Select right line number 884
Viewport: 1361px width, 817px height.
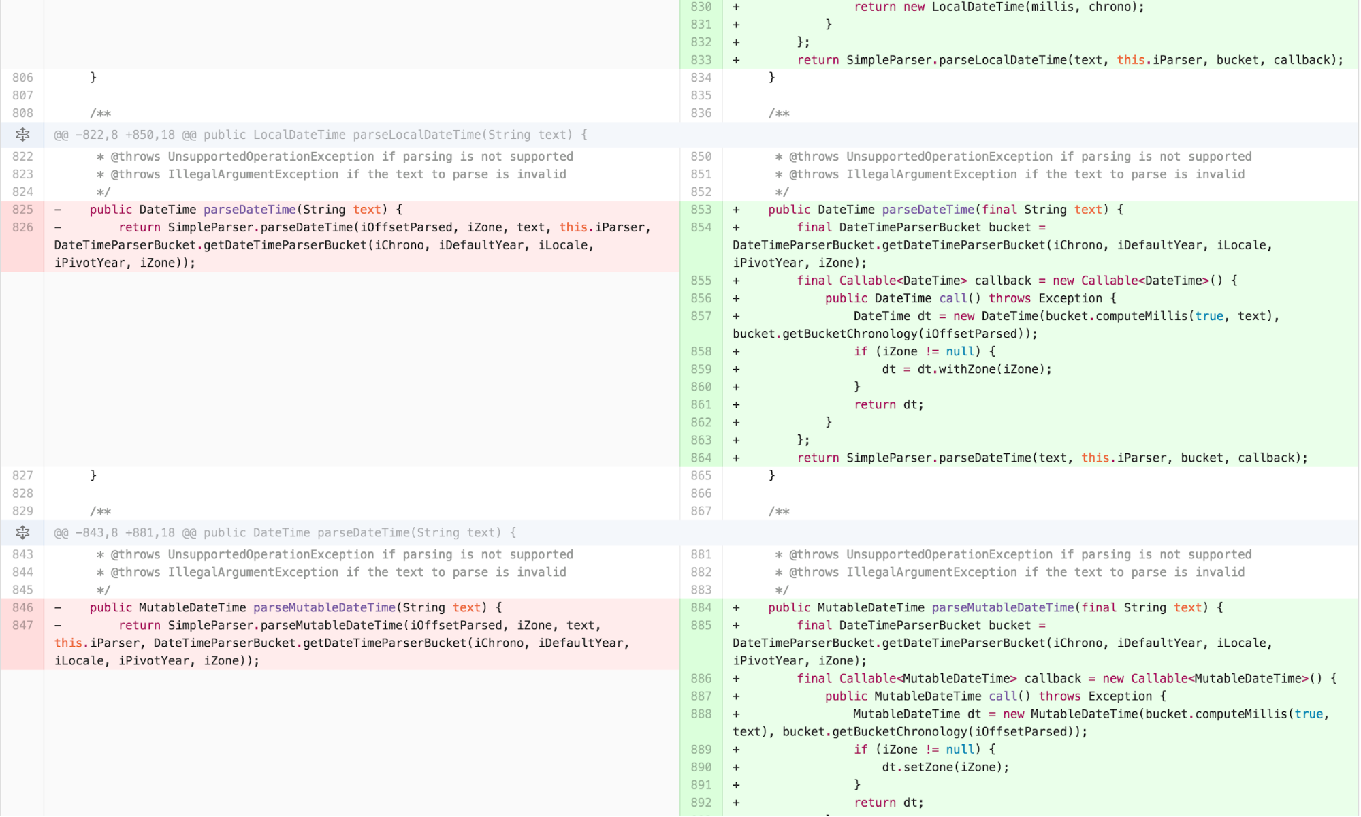tap(701, 607)
